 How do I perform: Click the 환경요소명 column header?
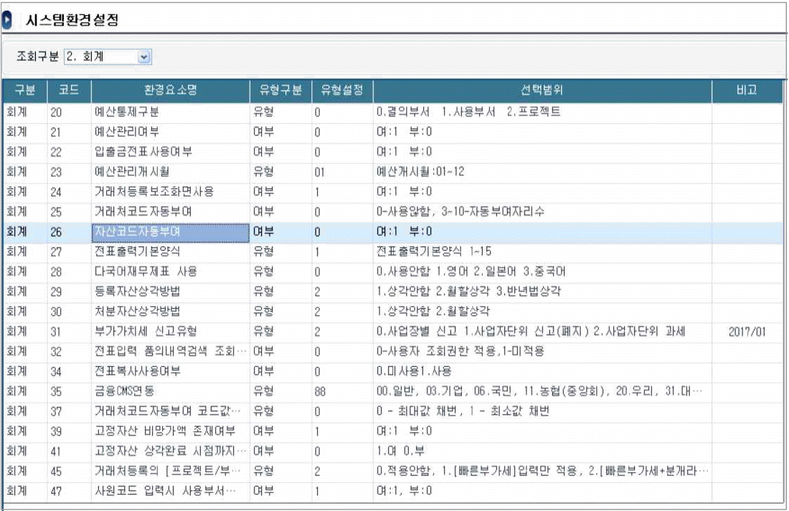(169, 92)
